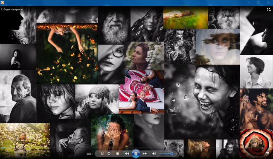Stop the playback with the square button
Viewport: 273px width, 159px height.
[x=118, y=153]
